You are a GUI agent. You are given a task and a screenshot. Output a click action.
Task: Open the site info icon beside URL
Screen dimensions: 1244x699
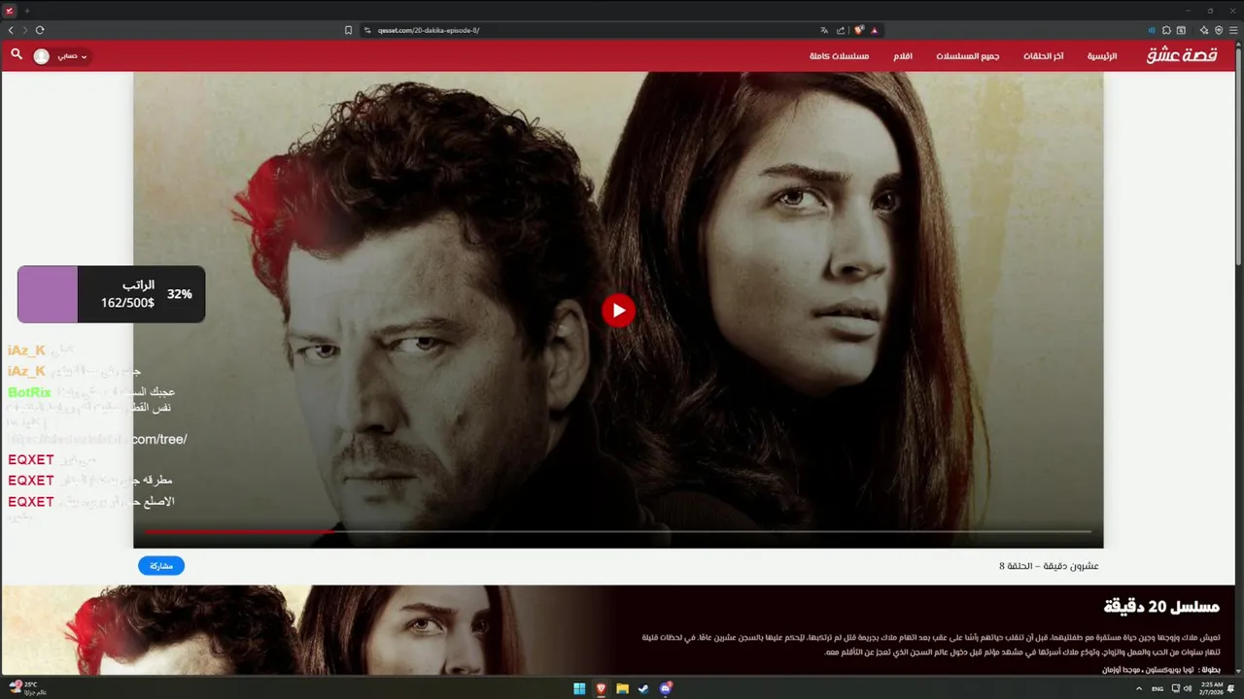(x=367, y=30)
